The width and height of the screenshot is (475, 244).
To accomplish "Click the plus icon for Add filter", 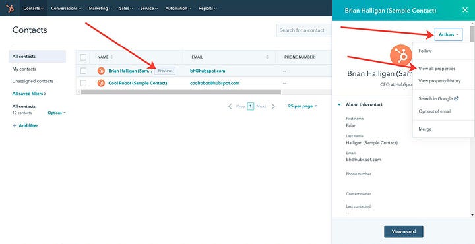I will coord(15,125).
